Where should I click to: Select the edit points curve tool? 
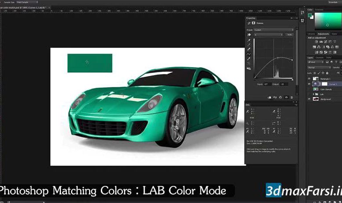tap(249, 54)
